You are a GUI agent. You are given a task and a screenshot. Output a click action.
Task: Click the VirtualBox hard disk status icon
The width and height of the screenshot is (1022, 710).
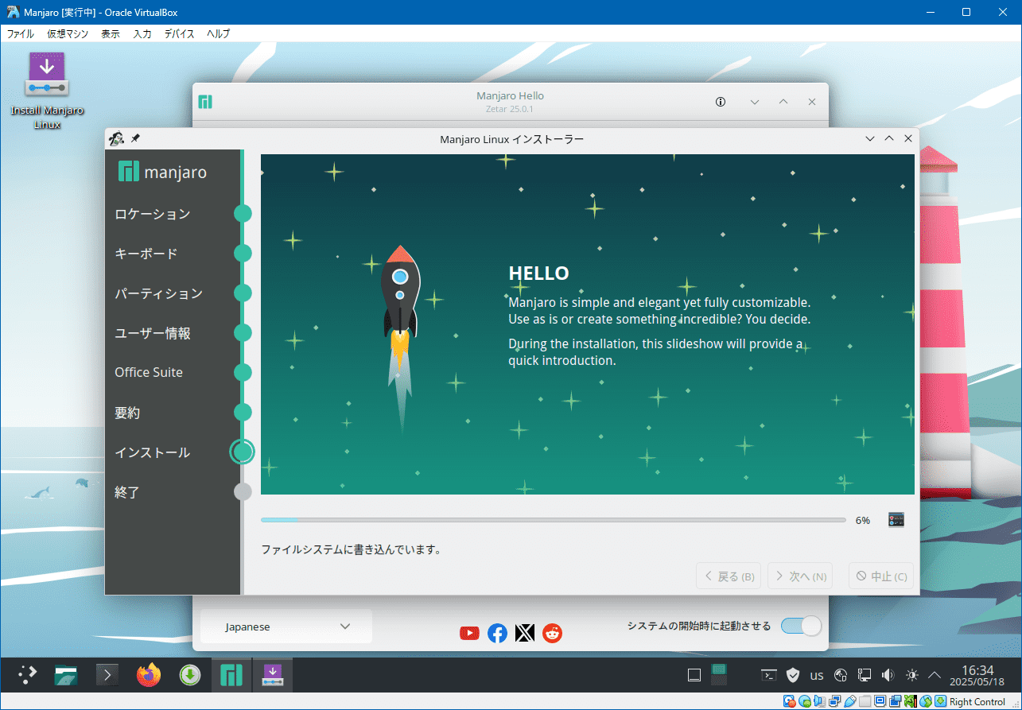click(789, 701)
